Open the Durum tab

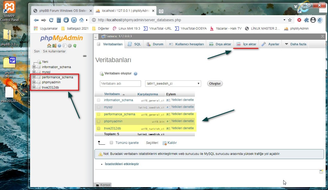[x=155, y=44]
